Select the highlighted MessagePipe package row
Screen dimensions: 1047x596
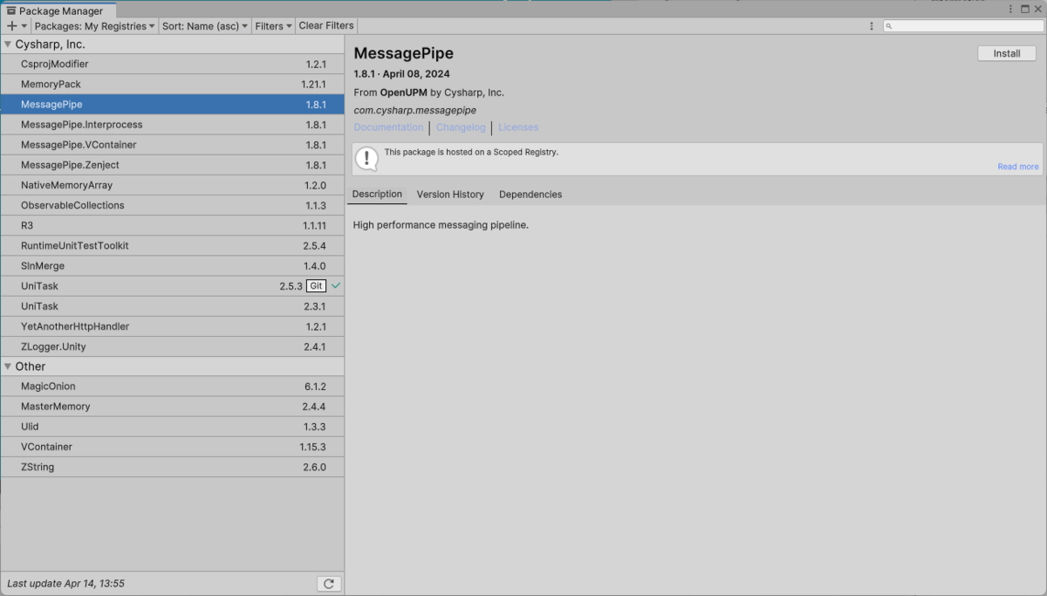172,105
